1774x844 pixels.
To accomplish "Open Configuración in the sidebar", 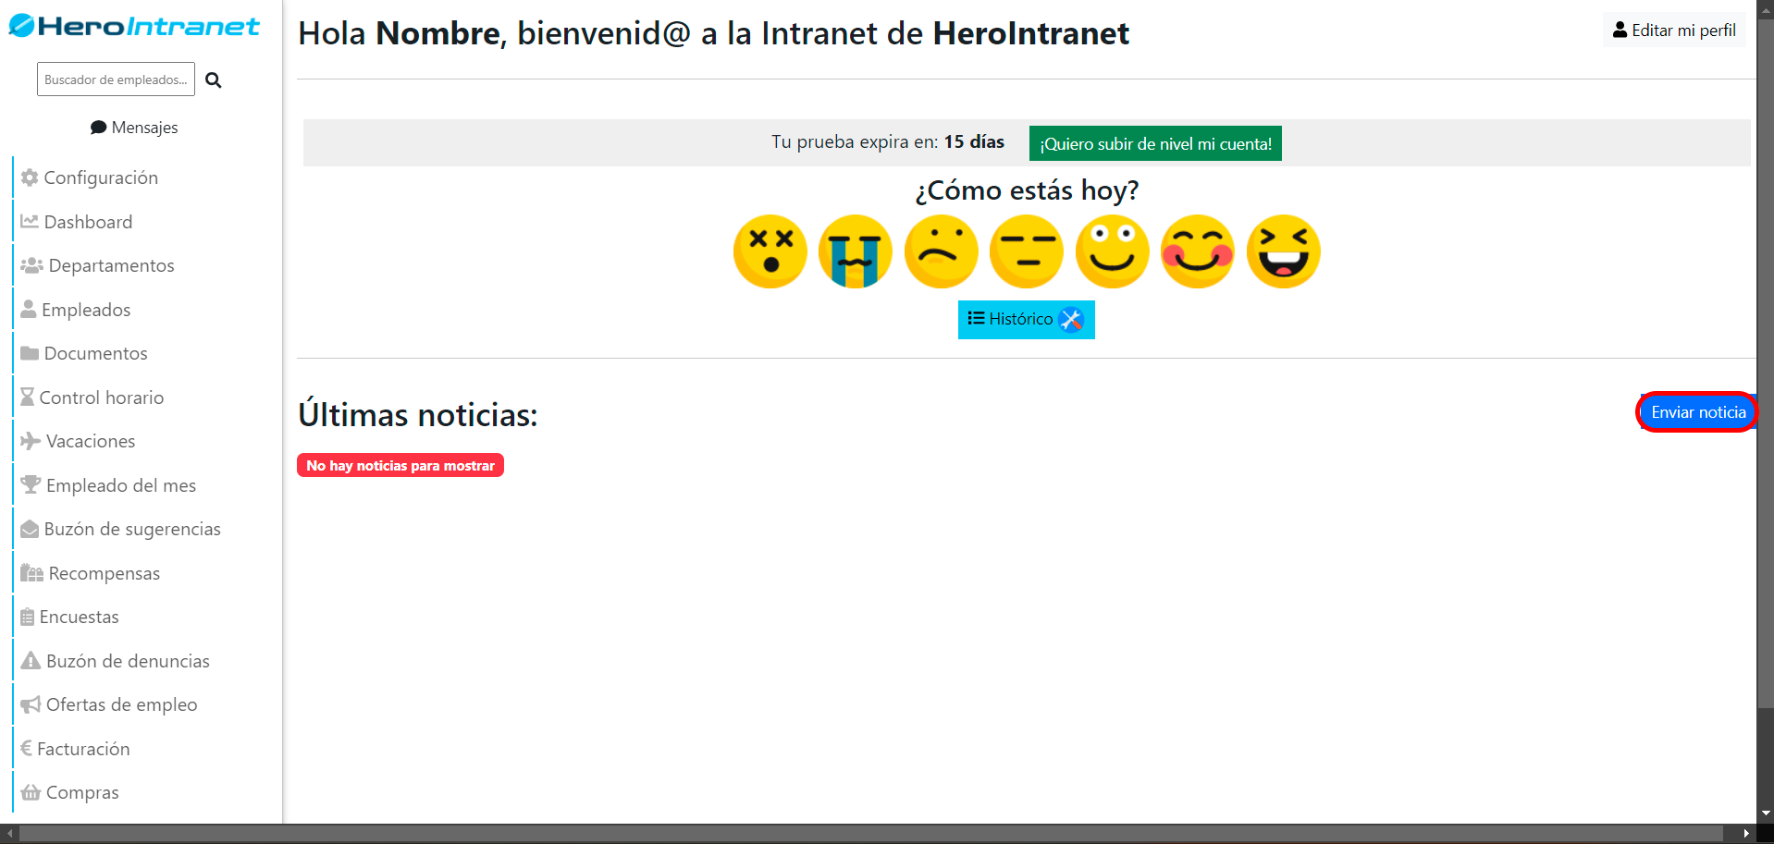I will click(x=89, y=177).
